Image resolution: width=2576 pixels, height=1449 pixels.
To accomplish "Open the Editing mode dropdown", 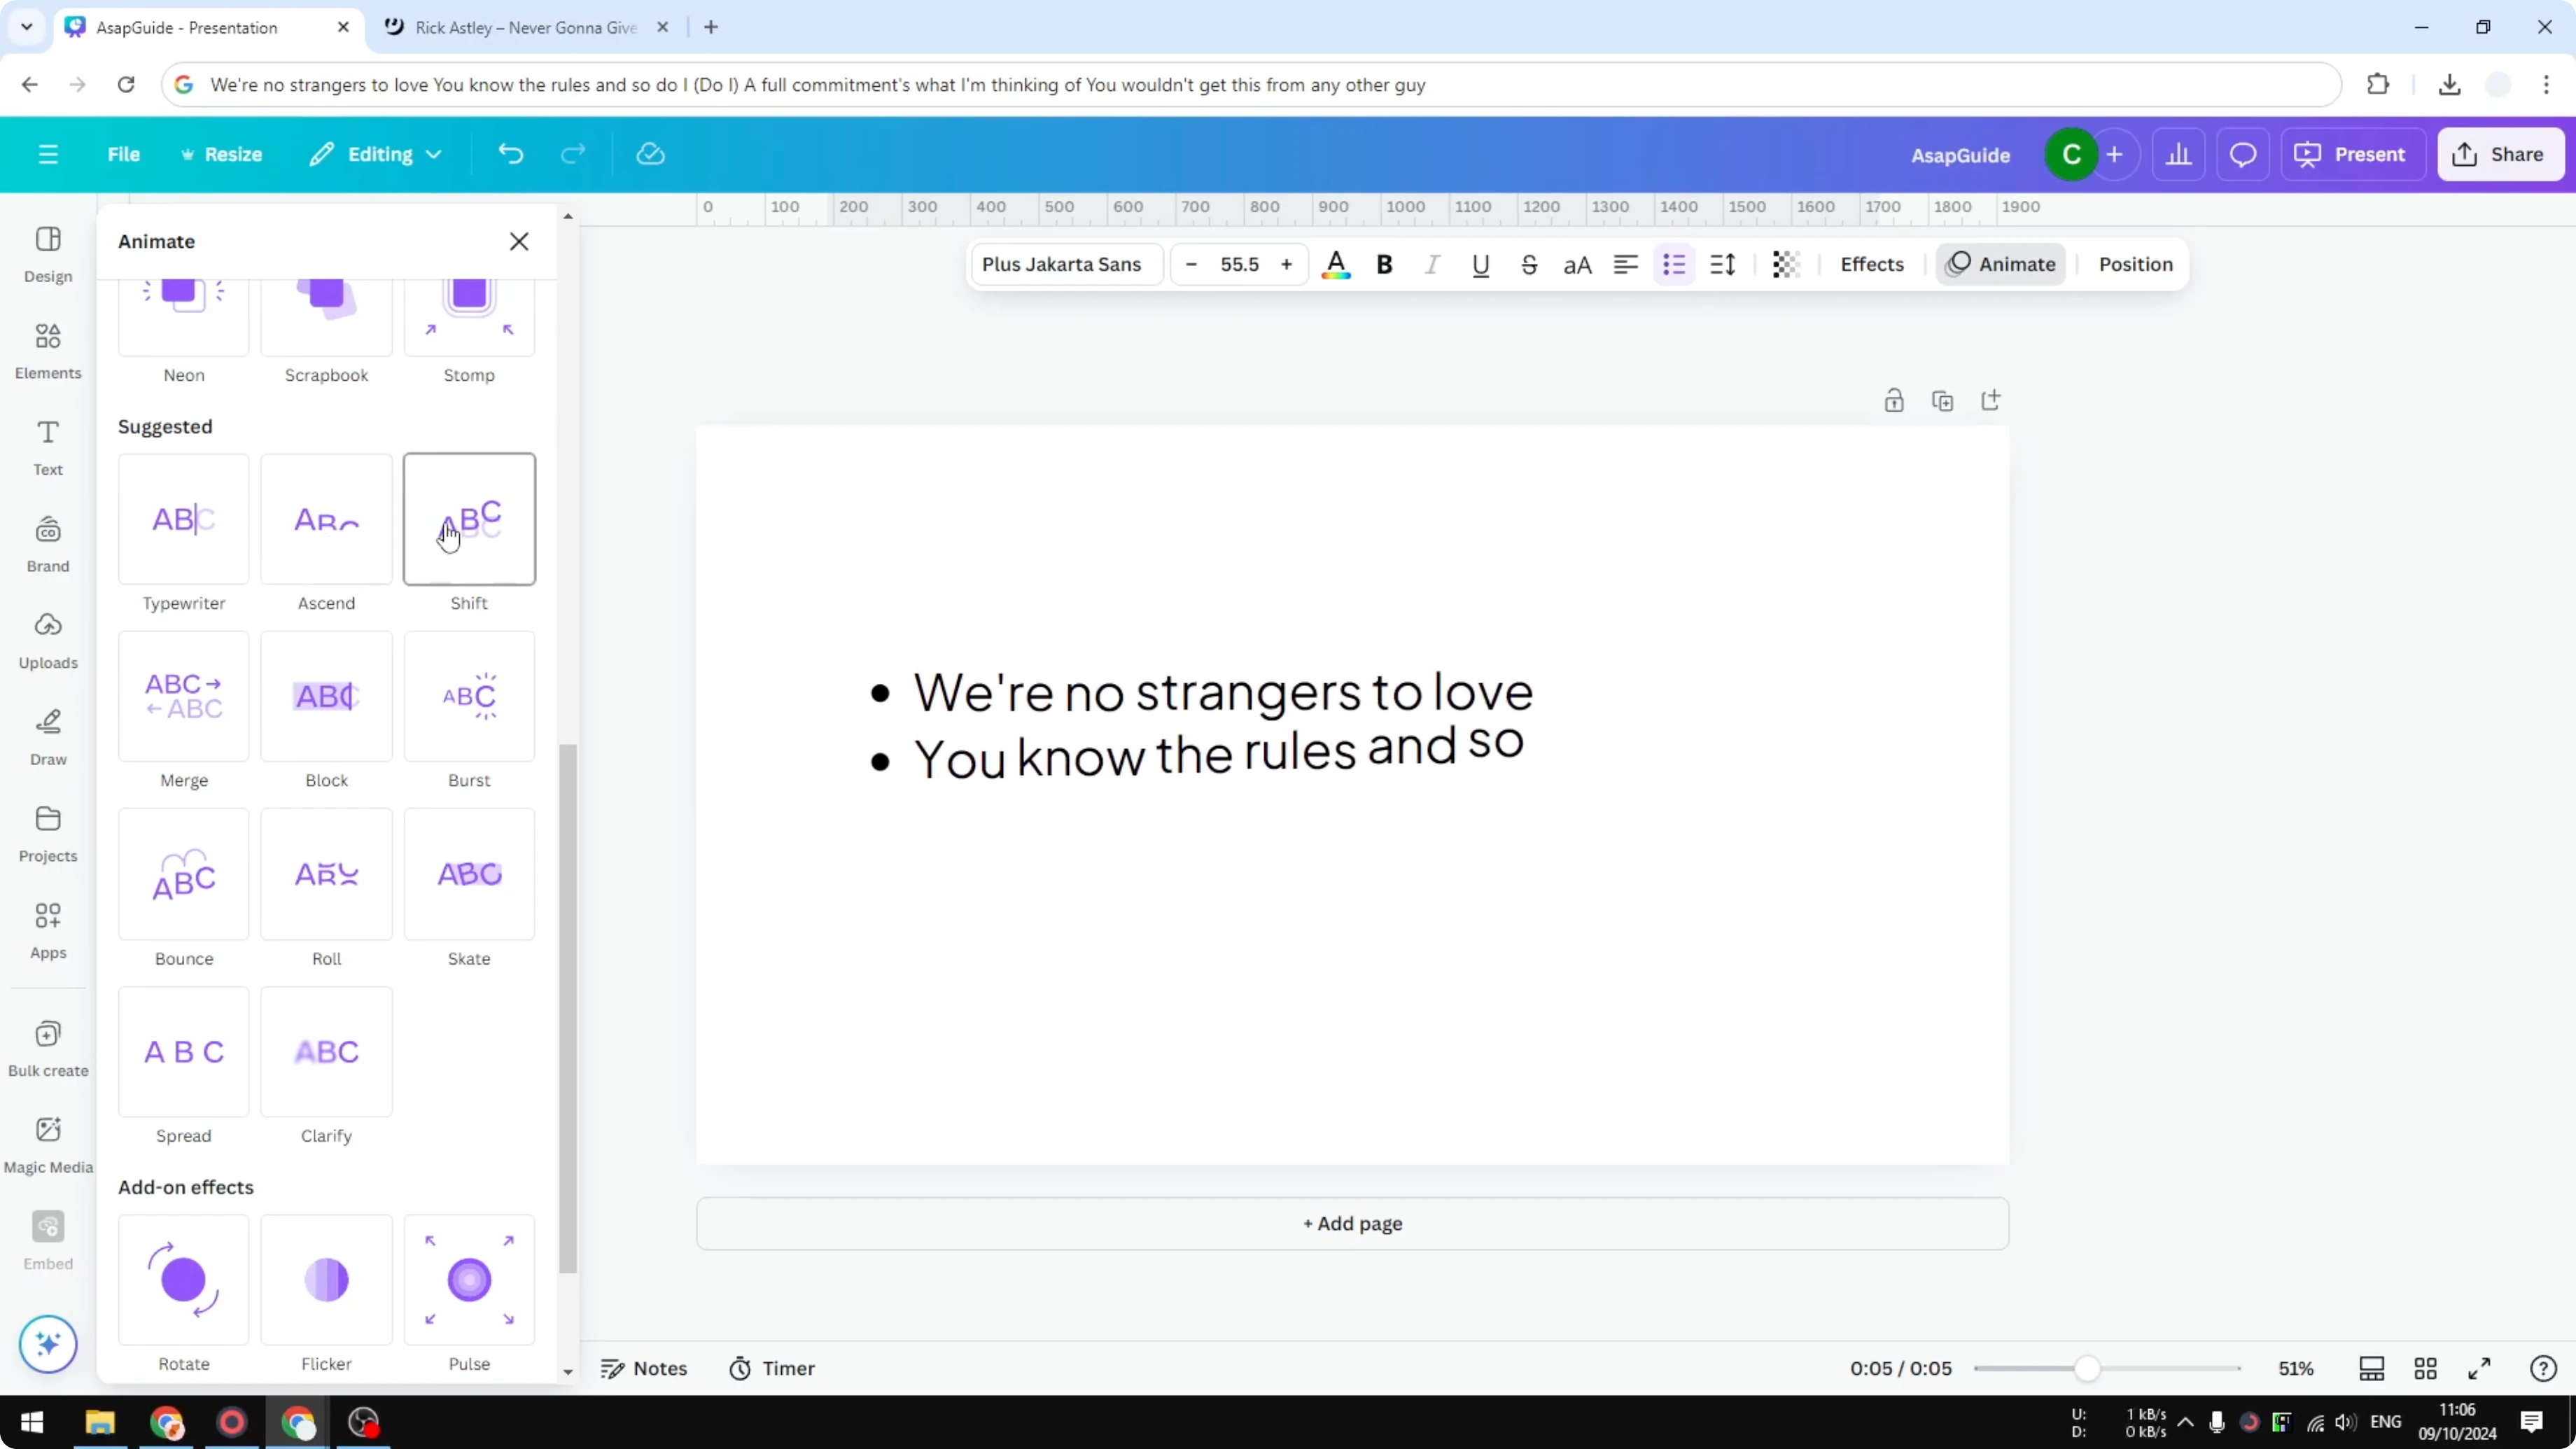I will click(375, 154).
